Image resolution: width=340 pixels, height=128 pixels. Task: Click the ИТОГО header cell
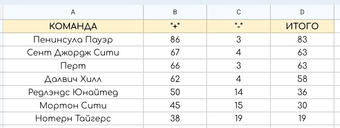point(302,26)
